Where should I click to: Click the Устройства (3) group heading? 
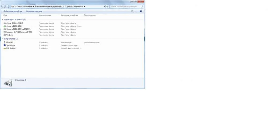[11, 39]
